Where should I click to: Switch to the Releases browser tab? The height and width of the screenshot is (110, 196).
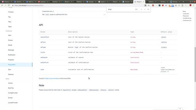pos(79,2)
